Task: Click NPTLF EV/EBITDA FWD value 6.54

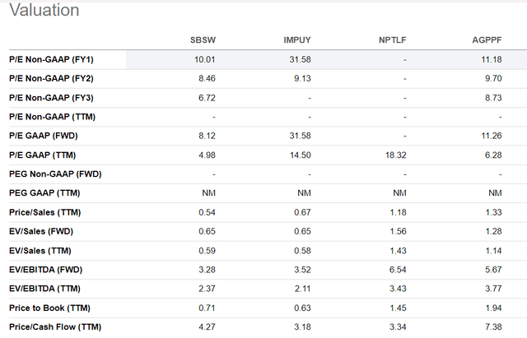Action: point(398,270)
